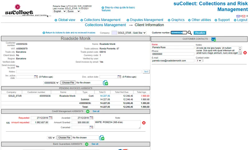
Task: Click into the customer Notes input field
Action: pyautogui.click(x=79, y=72)
